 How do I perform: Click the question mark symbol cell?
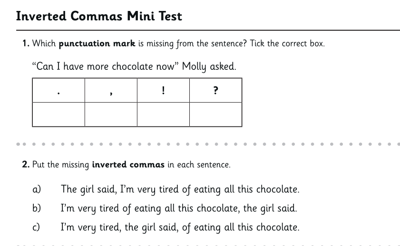[x=215, y=90]
